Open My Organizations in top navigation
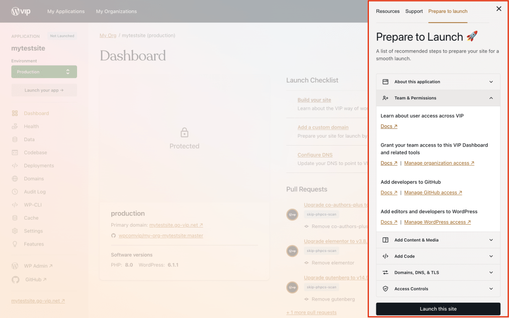Image resolution: width=509 pixels, height=318 pixels. click(x=116, y=11)
